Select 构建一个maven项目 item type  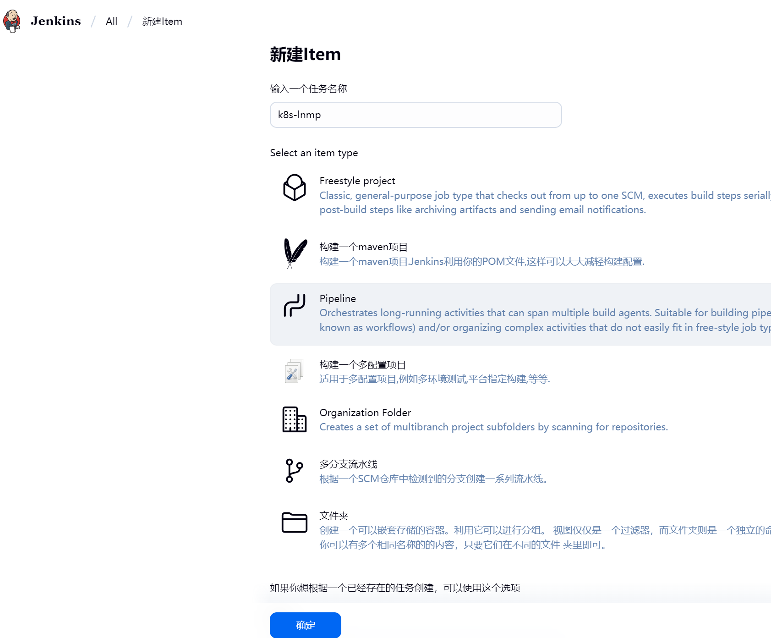coord(364,247)
